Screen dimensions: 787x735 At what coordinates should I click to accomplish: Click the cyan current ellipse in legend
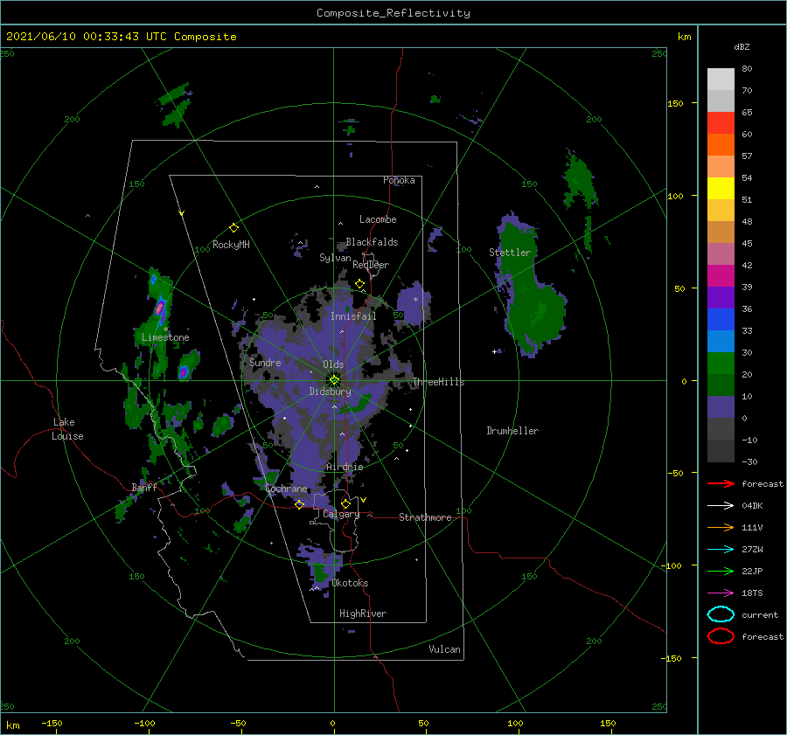(x=721, y=614)
